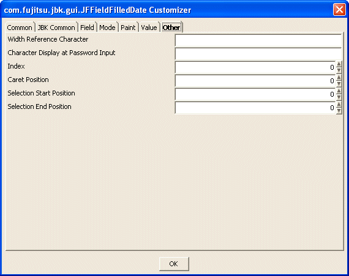The height and width of the screenshot is (276, 349).
Task: Select the Field tab
Action: coord(87,28)
